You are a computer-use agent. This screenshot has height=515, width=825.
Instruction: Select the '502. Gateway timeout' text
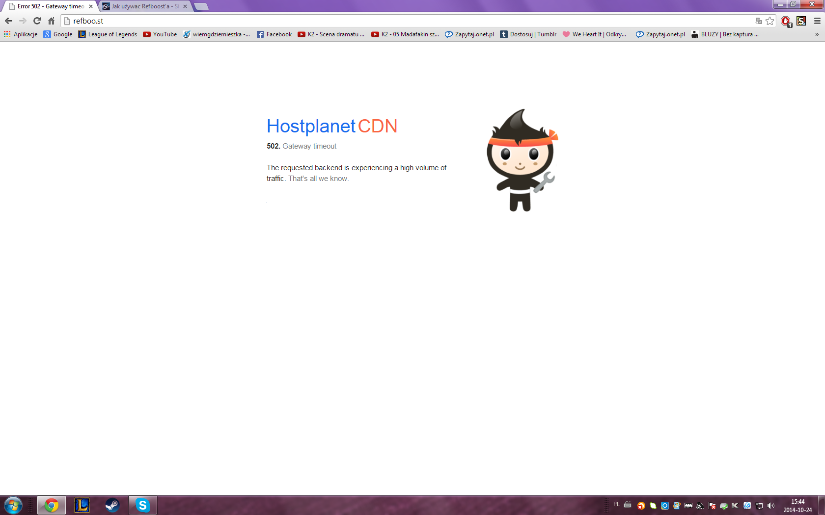(302, 146)
